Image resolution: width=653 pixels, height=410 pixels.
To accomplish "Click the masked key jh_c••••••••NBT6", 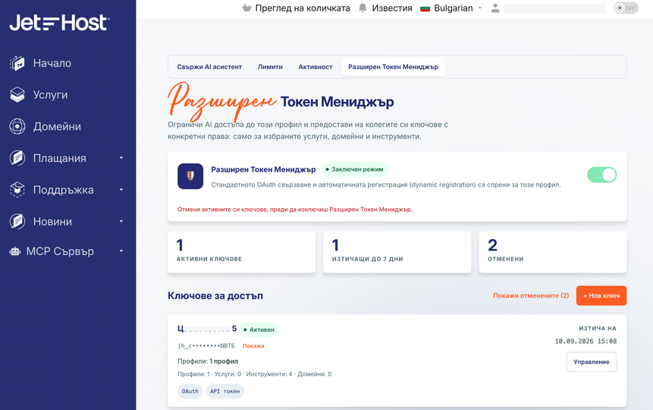I will click(206, 345).
